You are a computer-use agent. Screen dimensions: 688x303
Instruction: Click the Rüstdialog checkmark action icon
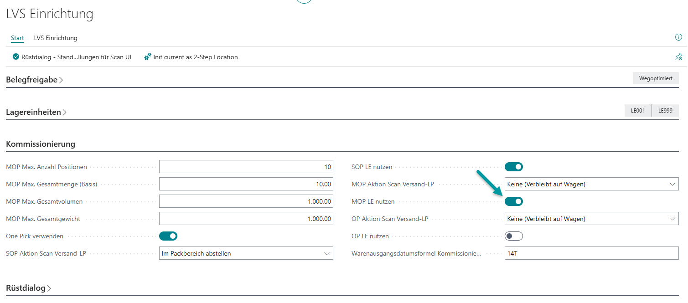pyautogui.click(x=16, y=57)
